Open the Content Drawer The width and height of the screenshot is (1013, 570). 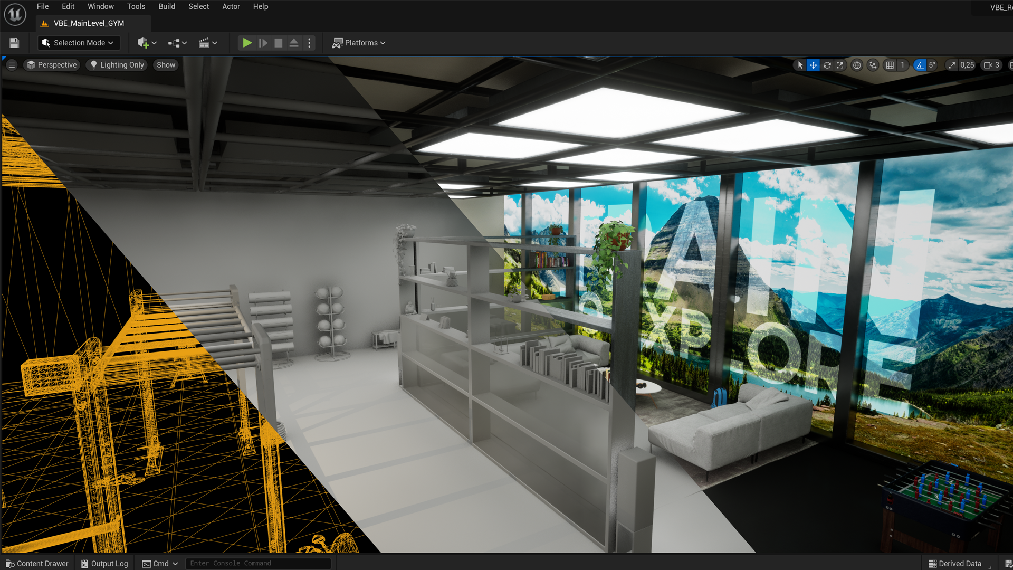[x=37, y=563]
